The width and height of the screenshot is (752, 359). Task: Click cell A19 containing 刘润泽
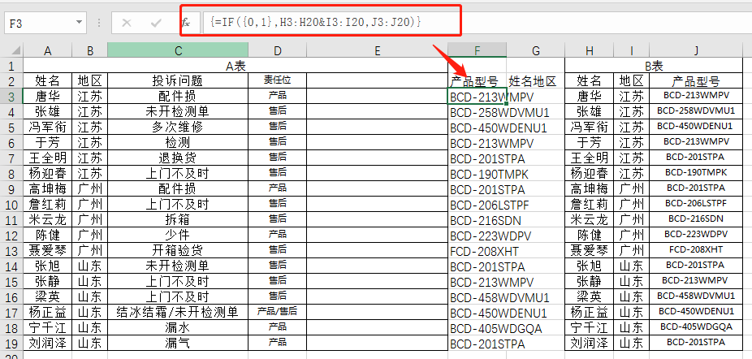(47, 343)
